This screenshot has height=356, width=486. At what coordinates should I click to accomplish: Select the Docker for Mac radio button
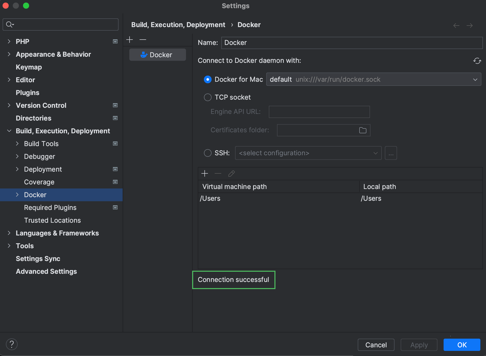coord(208,79)
